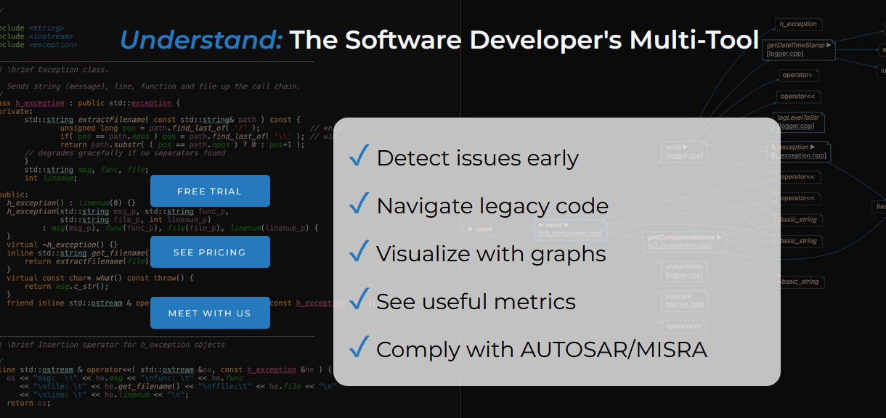Click the checkmark beside 'Visualize with graphs'
This screenshot has width=886, height=418.
(359, 251)
